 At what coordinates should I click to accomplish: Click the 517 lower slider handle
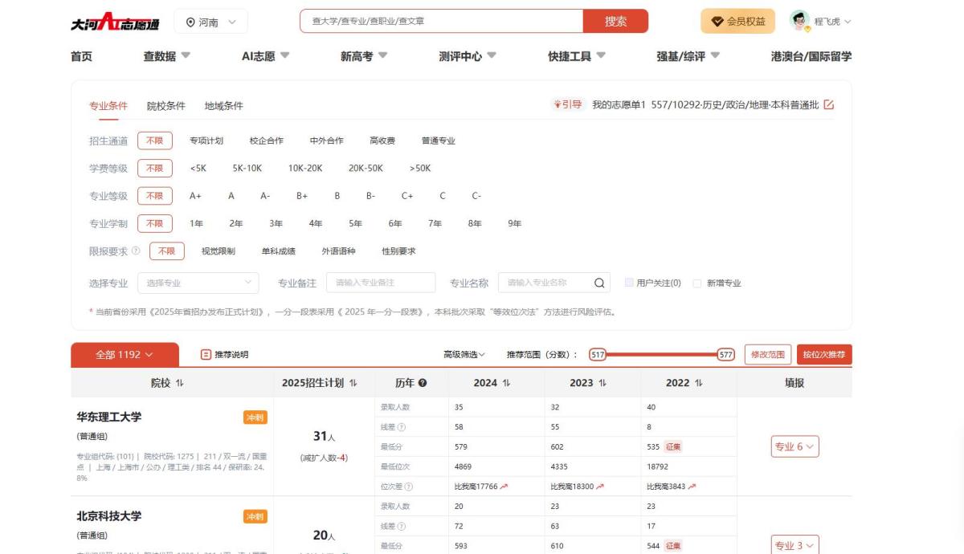coord(597,354)
